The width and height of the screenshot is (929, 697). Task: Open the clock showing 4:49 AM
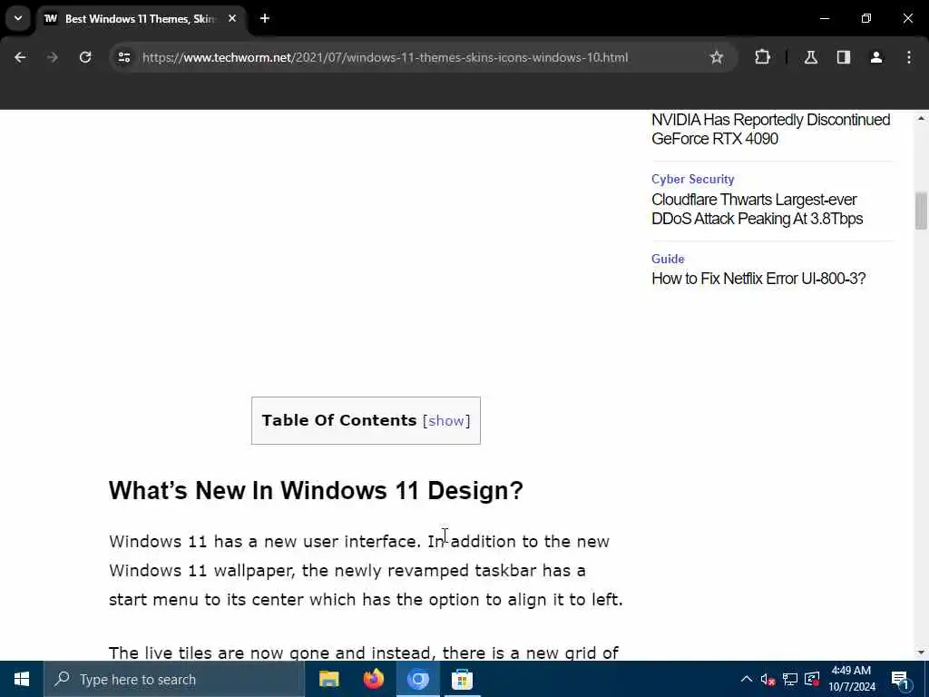point(851,679)
